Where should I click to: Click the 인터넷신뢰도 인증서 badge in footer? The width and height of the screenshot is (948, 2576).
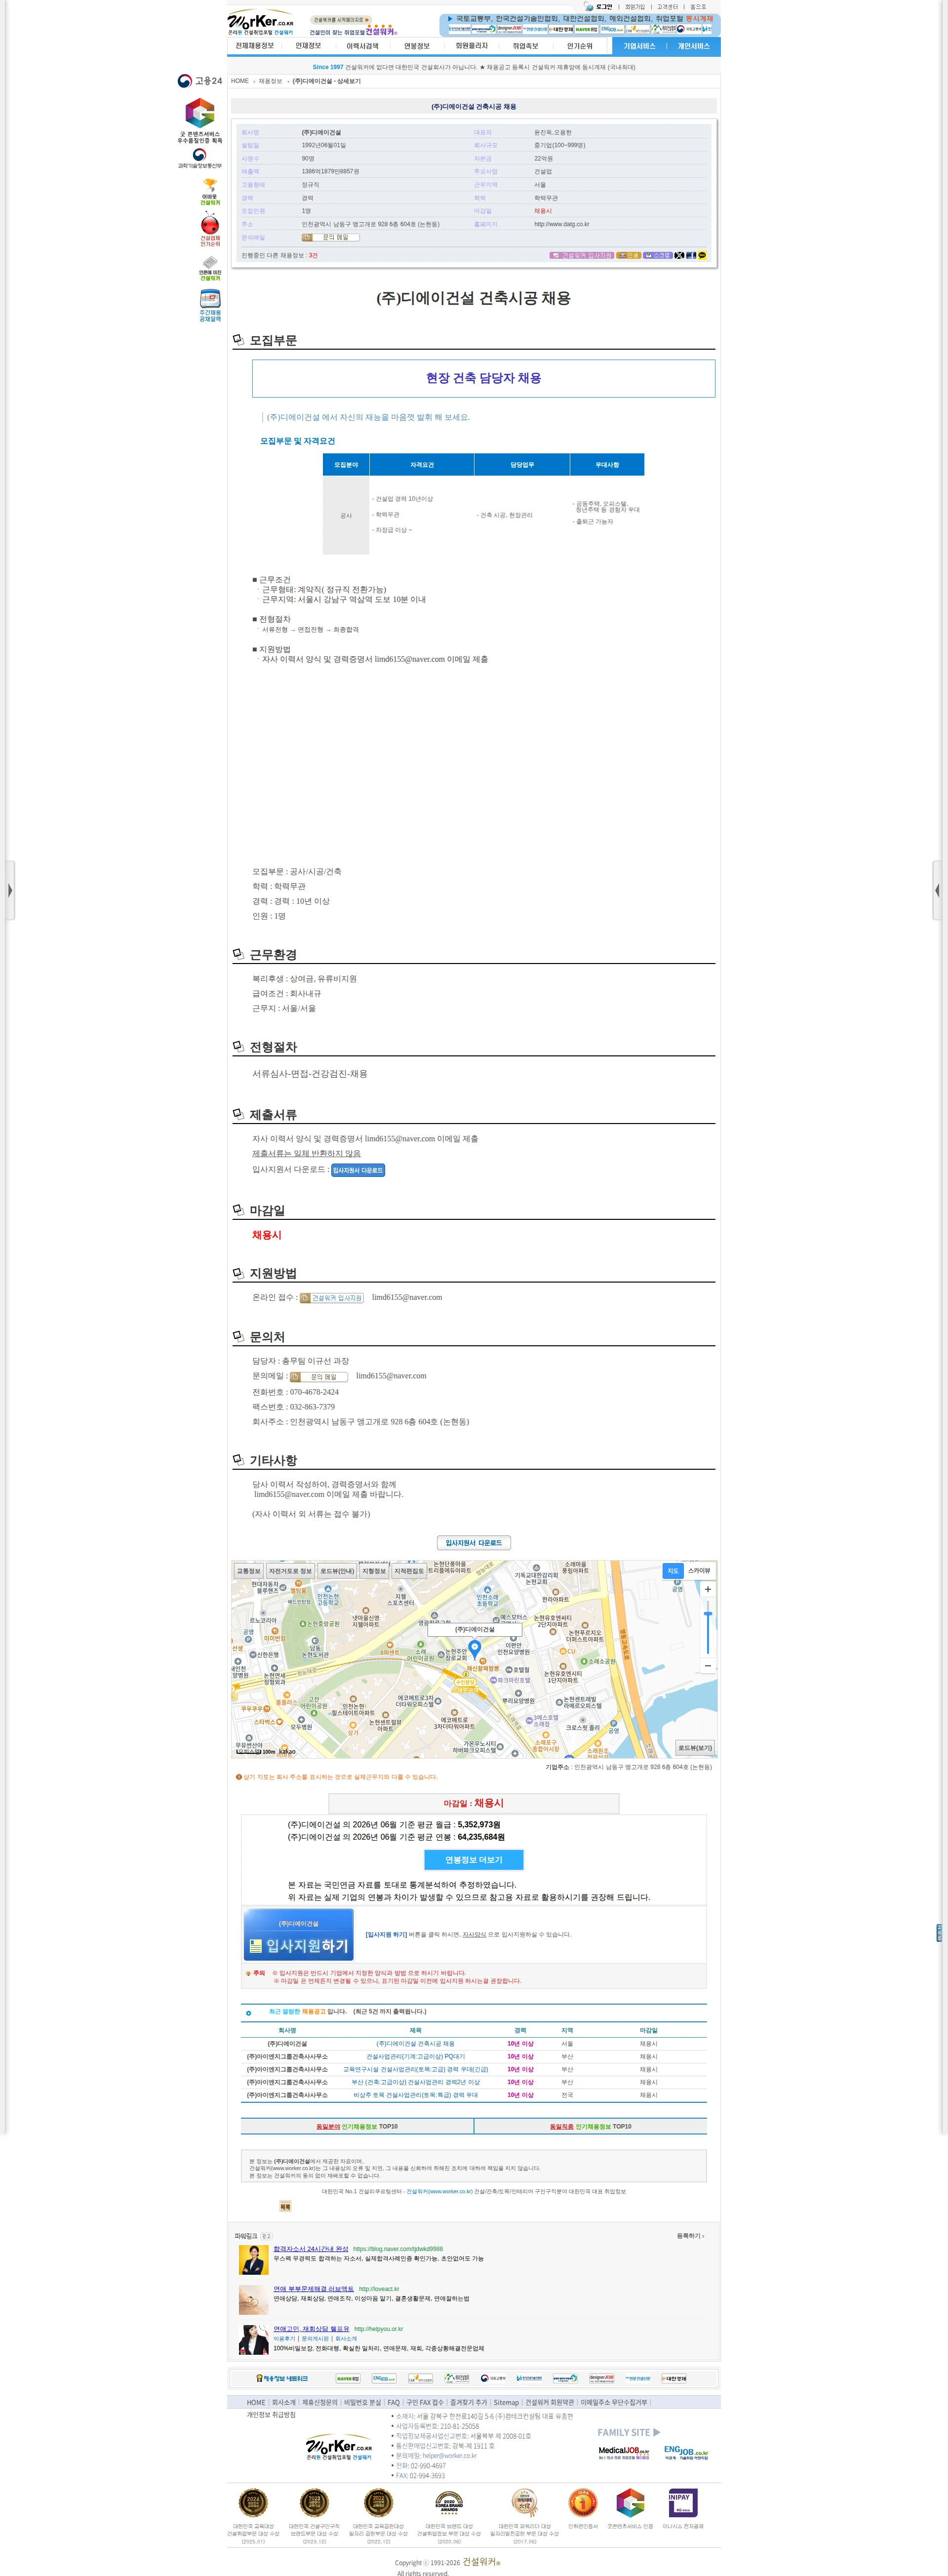[x=582, y=2502]
